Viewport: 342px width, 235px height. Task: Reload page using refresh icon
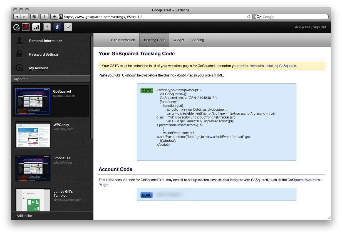[x=249, y=17]
